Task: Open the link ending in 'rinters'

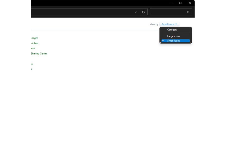Action: coord(35,43)
